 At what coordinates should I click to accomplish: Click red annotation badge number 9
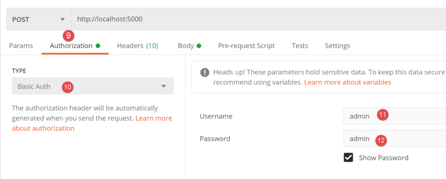click(68, 35)
